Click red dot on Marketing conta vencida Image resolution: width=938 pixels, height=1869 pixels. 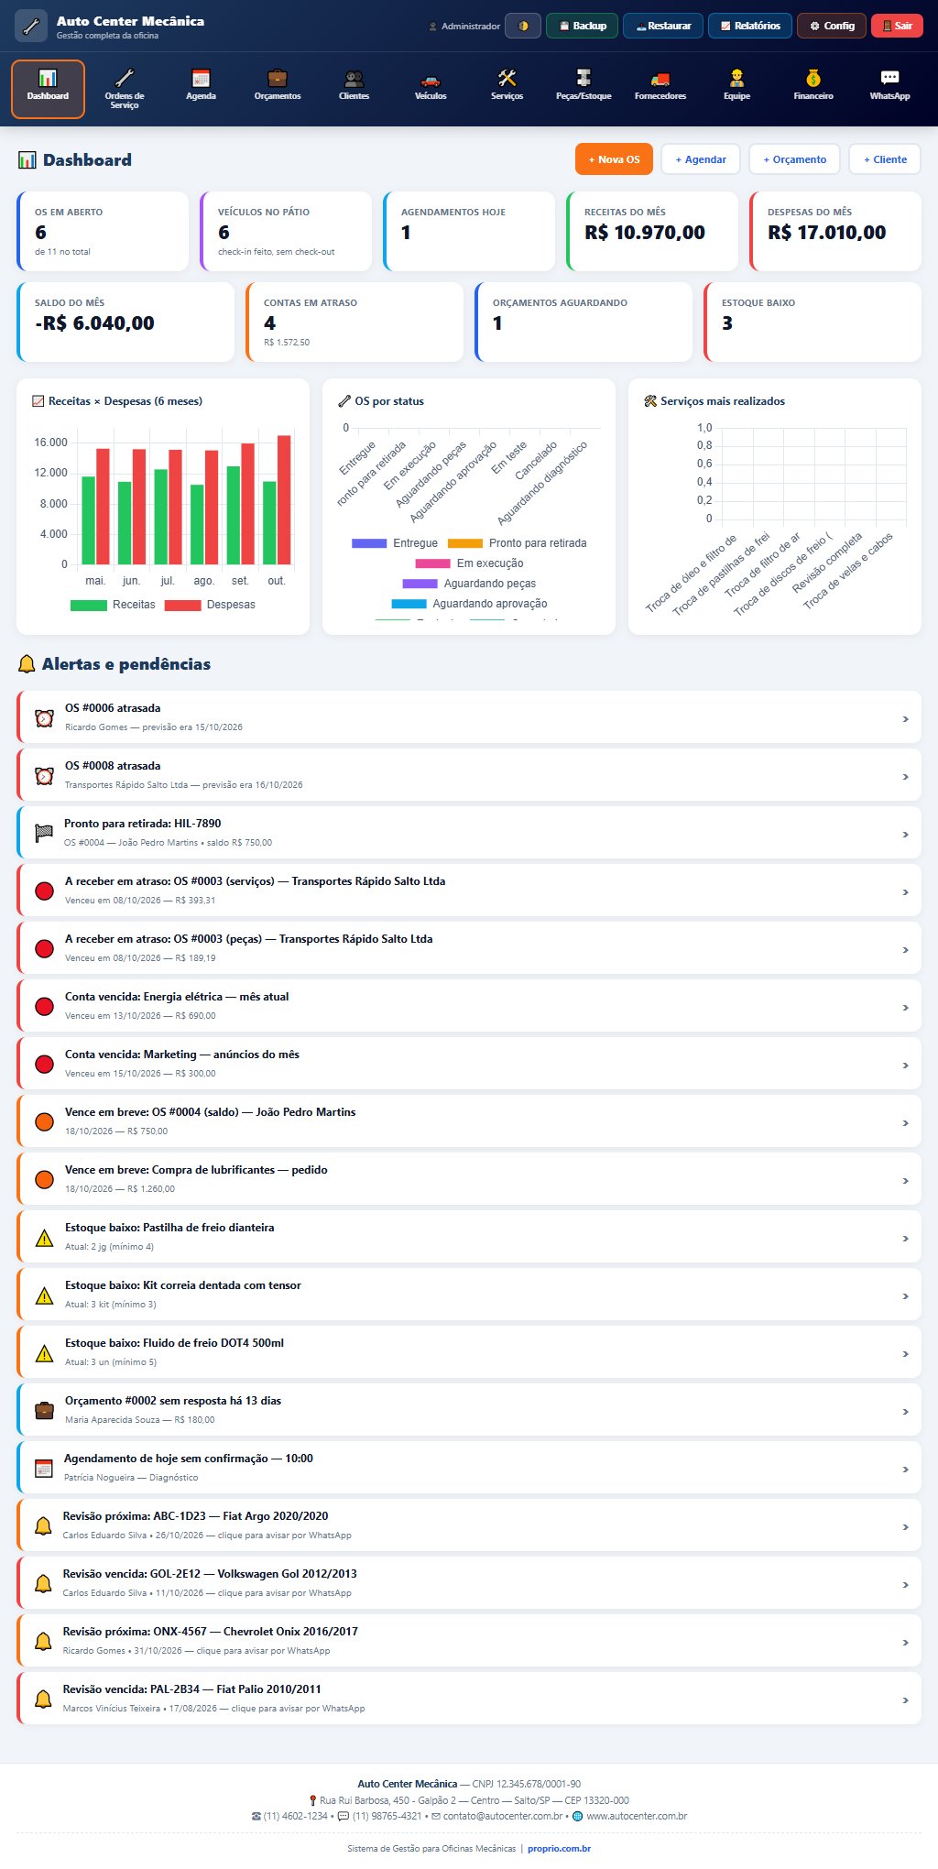tap(44, 1064)
